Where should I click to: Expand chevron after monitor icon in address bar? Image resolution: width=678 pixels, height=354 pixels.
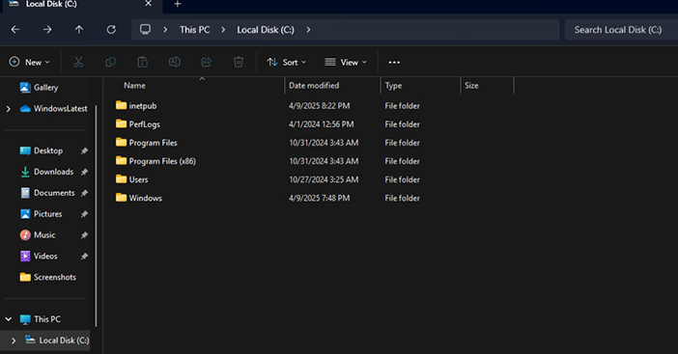pos(165,30)
